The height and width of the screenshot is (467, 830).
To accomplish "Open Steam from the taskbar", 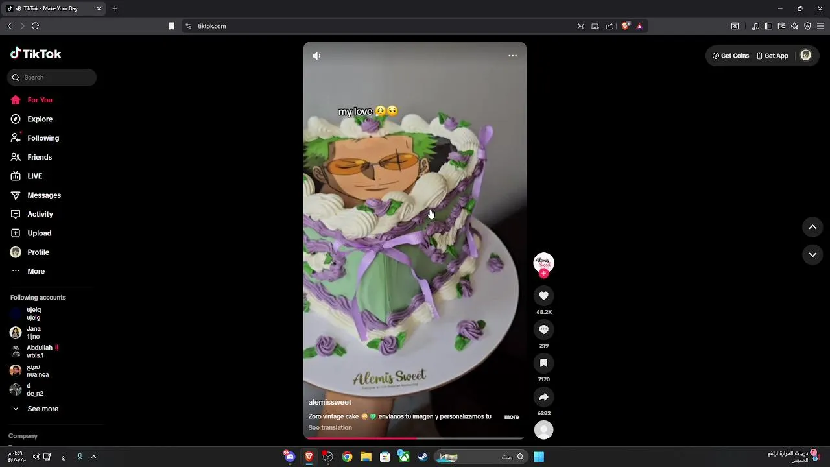I will [x=423, y=457].
